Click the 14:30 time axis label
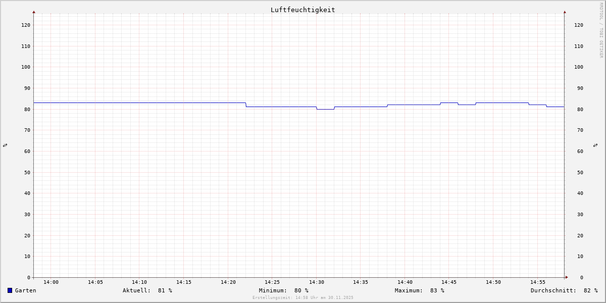Image resolution: width=606 pixels, height=303 pixels. click(x=317, y=282)
